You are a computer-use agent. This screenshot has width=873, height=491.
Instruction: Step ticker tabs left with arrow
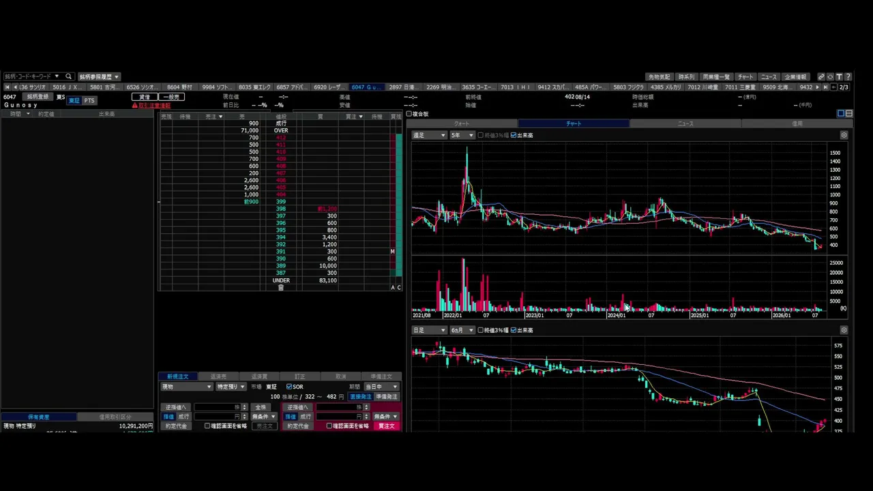(x=15, y=87)
